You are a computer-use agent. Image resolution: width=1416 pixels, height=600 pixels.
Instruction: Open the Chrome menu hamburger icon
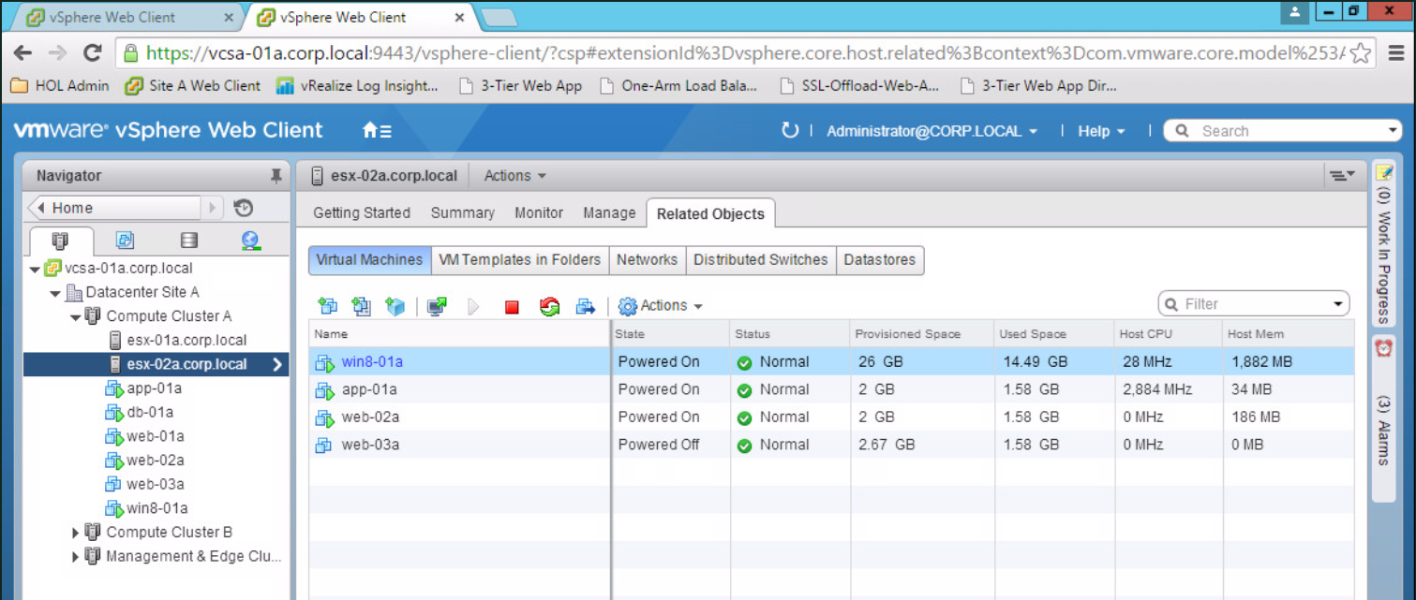coord(1394,52)
